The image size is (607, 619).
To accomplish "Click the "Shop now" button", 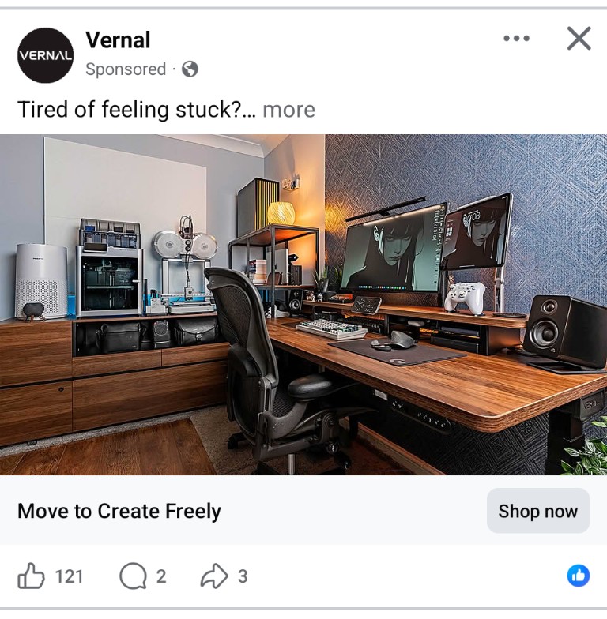I will pyautogui.click(x=538, y=510).
